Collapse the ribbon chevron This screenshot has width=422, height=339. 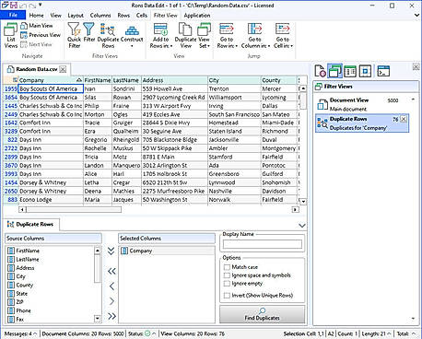tap(416, 15)
